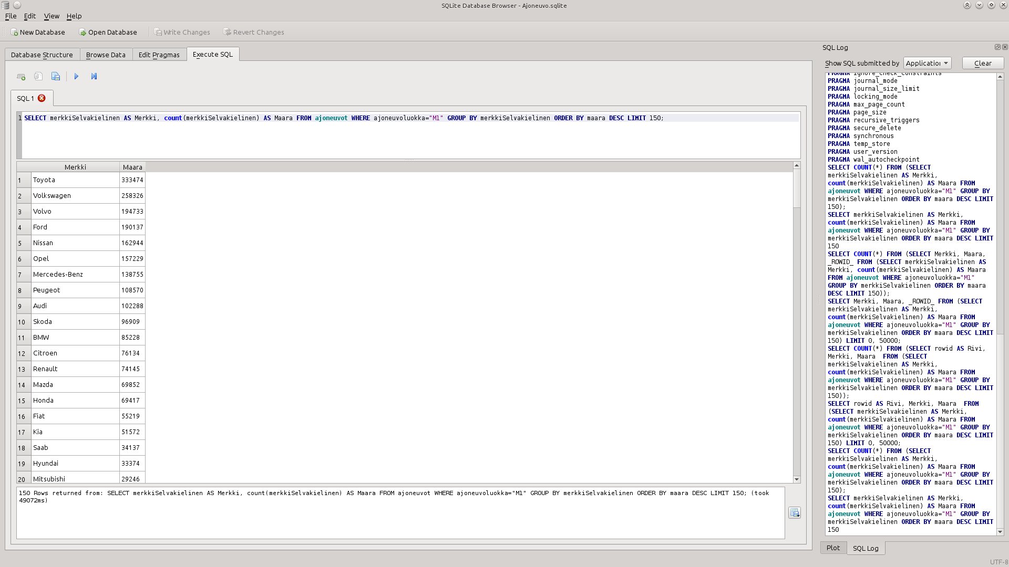This screenshot has height=567, width=1009.
Task: Select the Saab cell
Action: (x=75, y=447)
